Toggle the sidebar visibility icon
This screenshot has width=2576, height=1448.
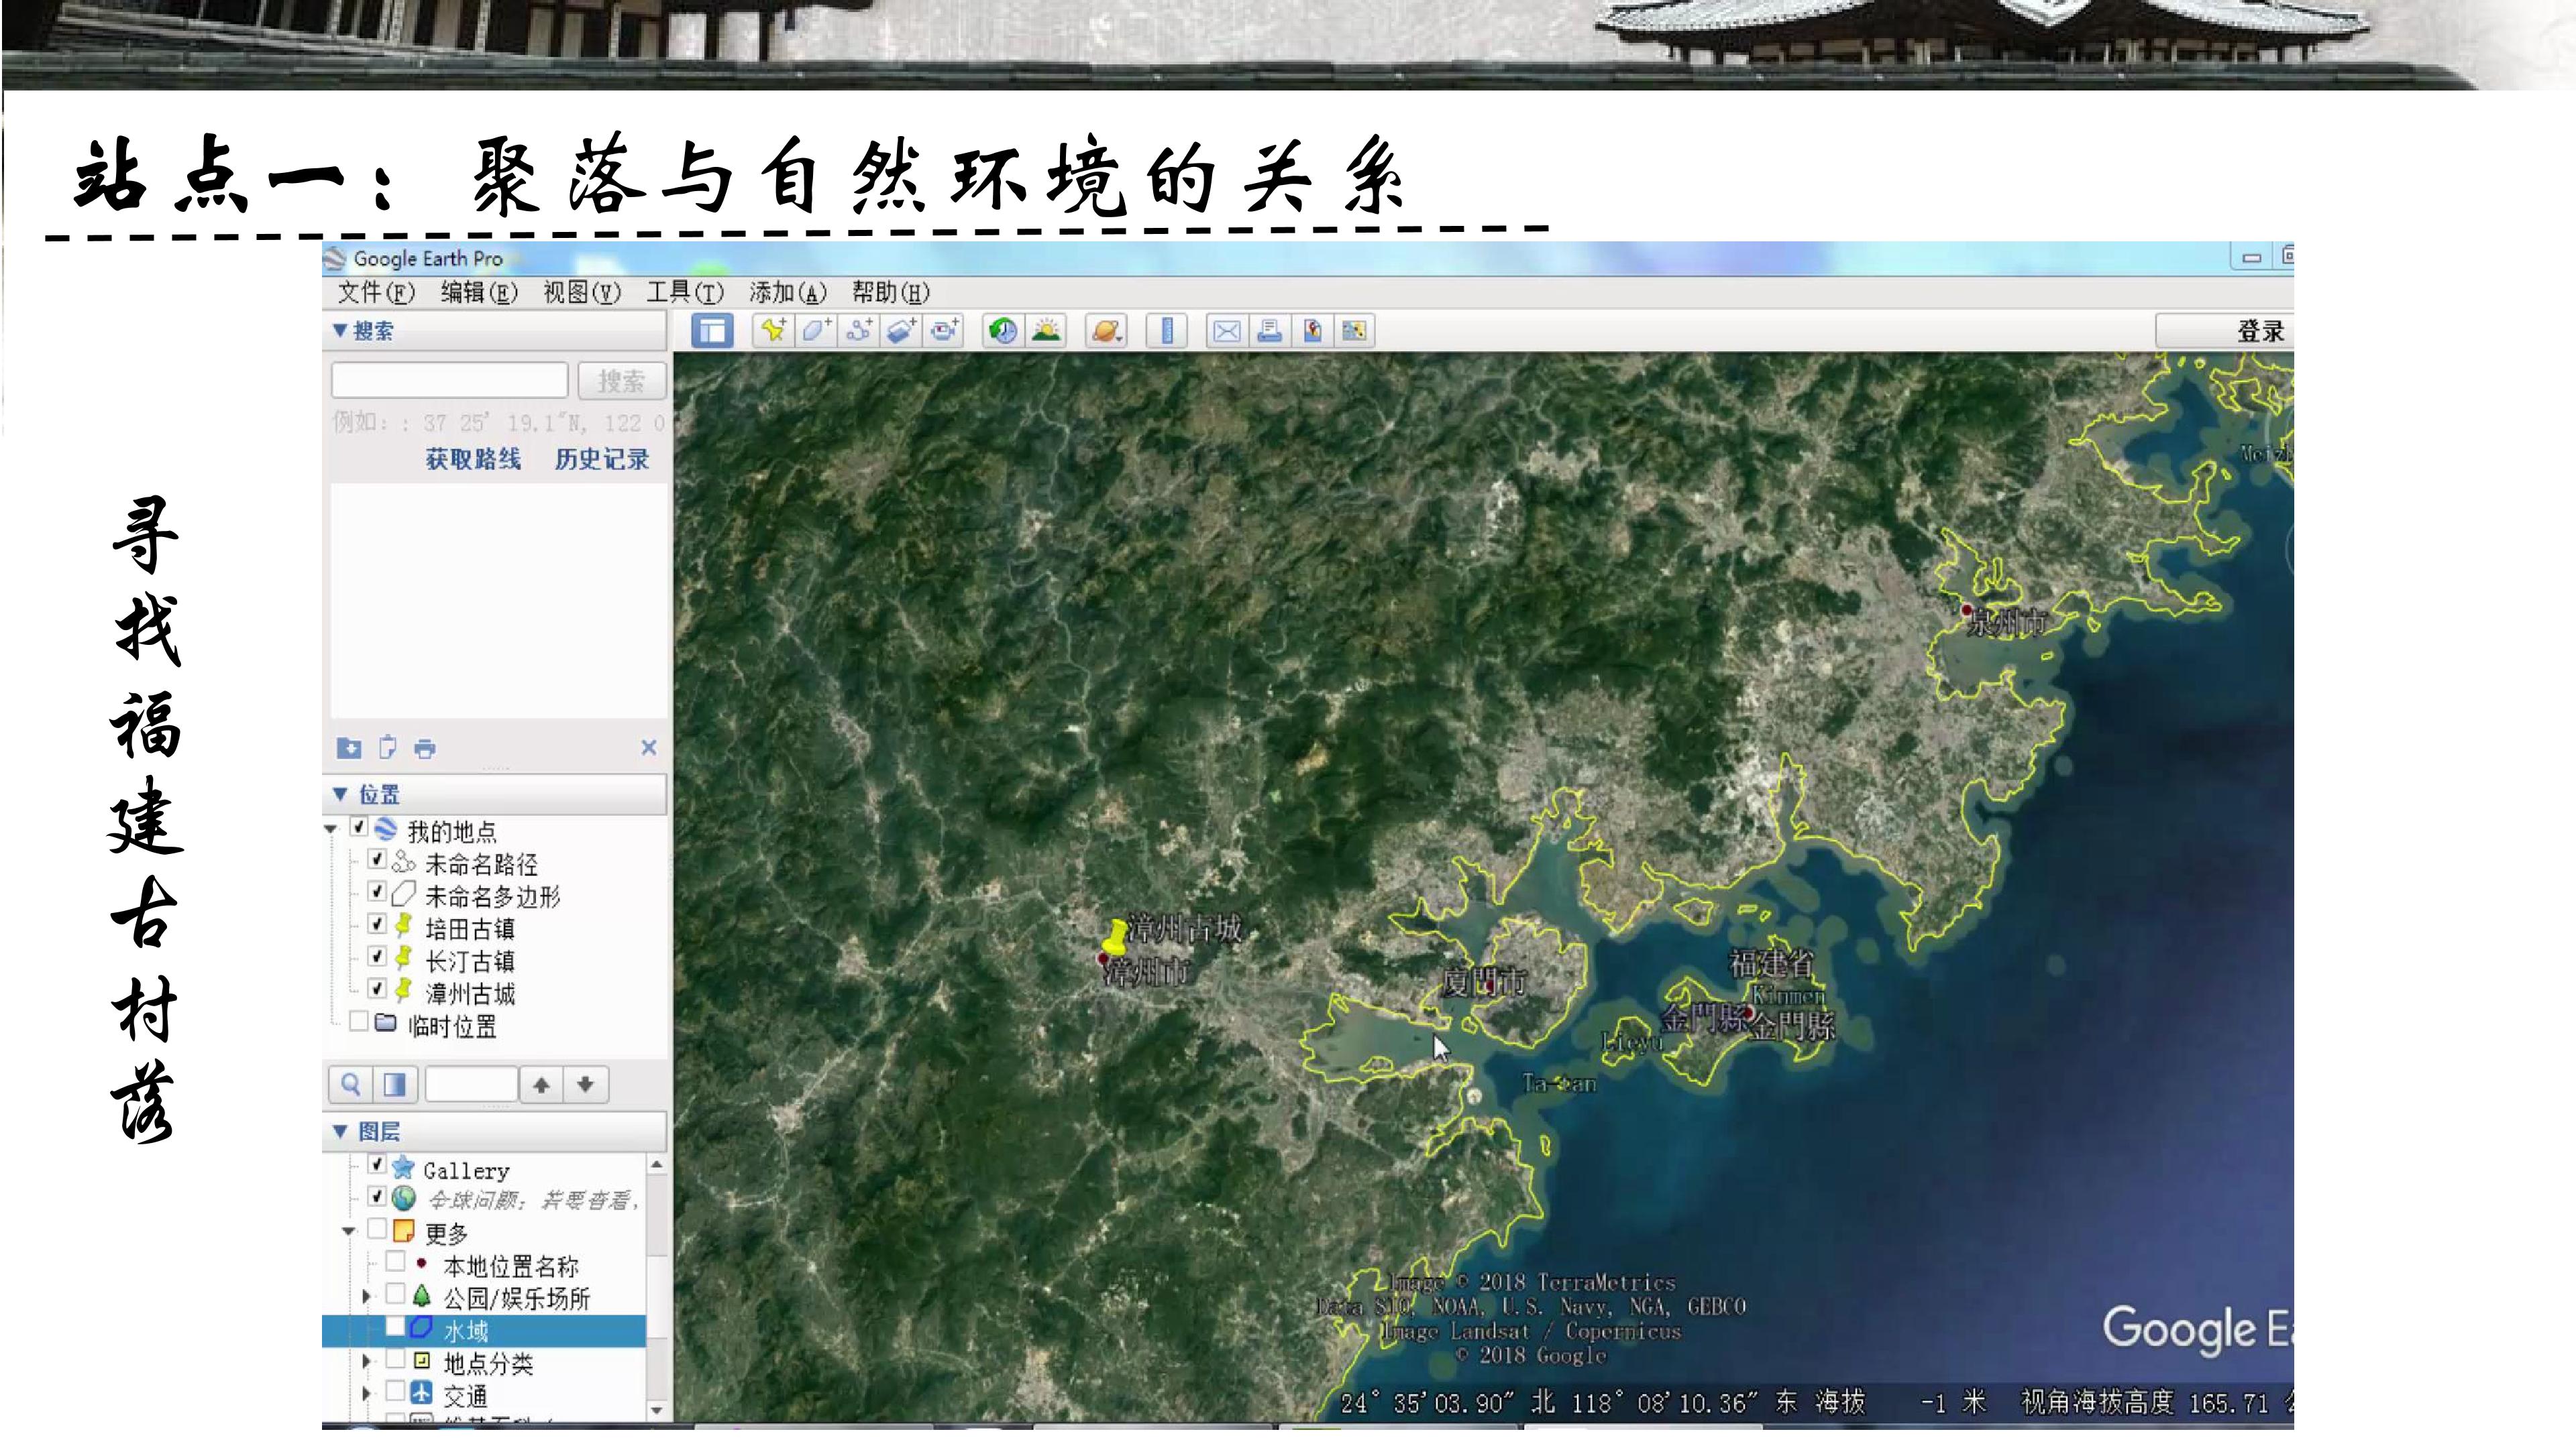[712, 332]
